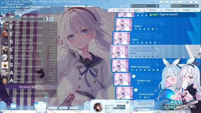Open the user profile avatar at bottom
The width and height of the screenshot is (201, 113).
click(98, 107)
